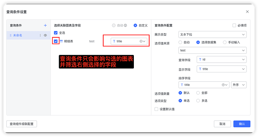
Task: Click the drag handle icon beside 未命名
Action: pyautogui.click(x=10, y=35)
